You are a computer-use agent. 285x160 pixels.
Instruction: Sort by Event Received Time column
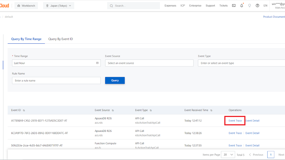click(x=211, y=110)
